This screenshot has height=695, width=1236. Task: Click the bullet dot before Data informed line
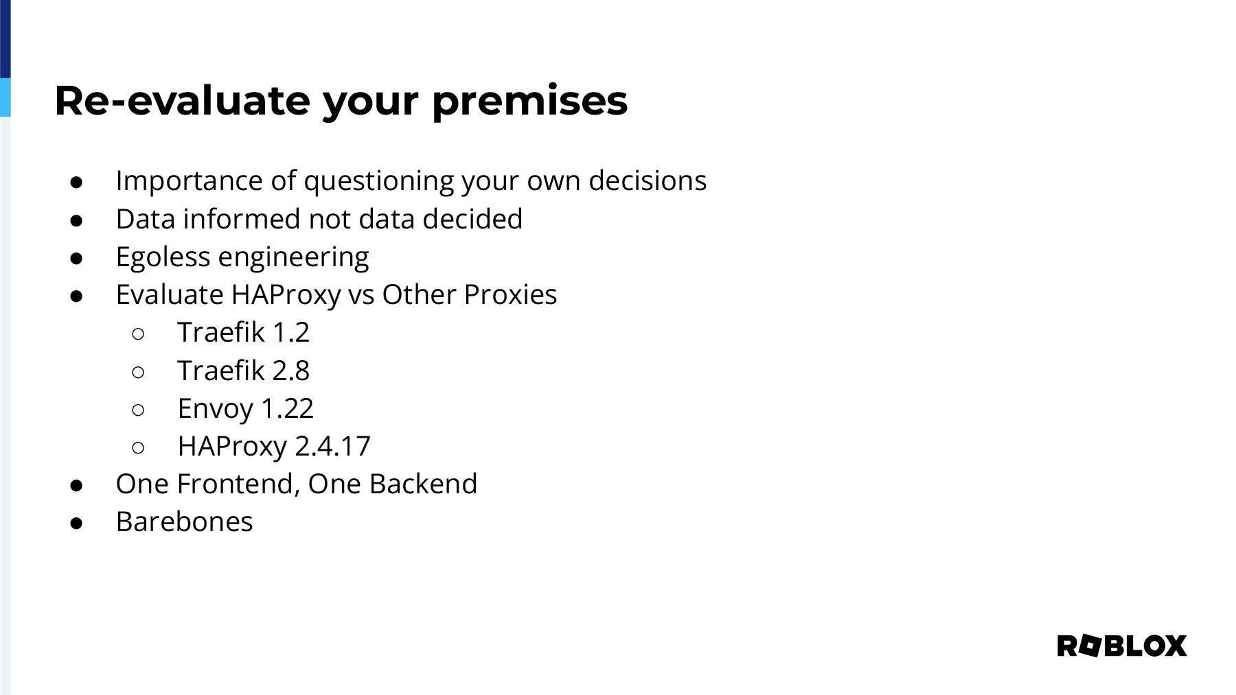click(x=76, y=220)
